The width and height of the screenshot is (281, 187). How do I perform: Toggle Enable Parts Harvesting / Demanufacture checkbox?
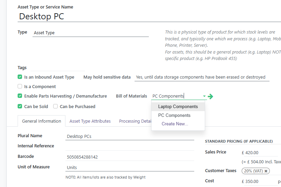[20, 96]
